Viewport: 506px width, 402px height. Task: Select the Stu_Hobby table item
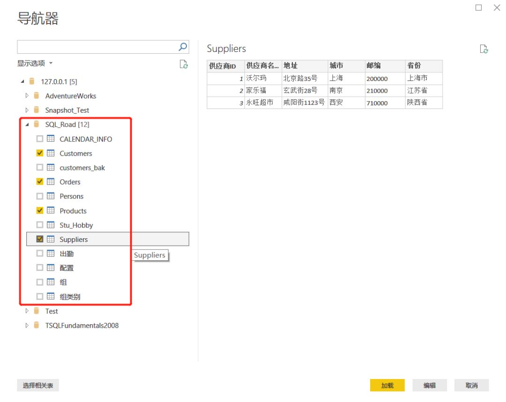pos(76,225)
